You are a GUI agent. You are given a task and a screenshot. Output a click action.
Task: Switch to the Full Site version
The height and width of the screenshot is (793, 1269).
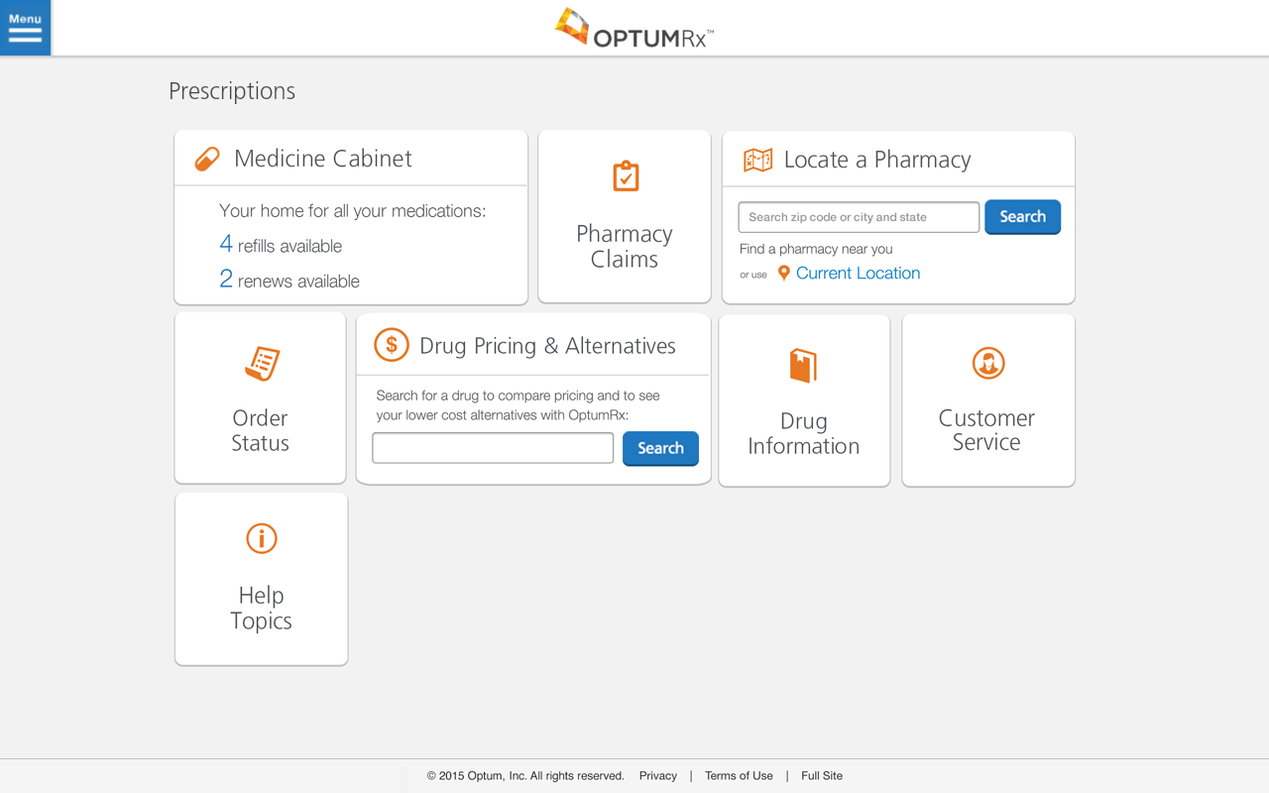click(821, 775)
